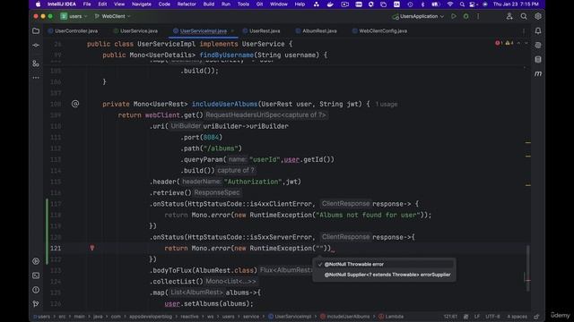This screenshot has width=574, height=322.
Task: Open file encoding UTF-8 selector
Action: 492,317
